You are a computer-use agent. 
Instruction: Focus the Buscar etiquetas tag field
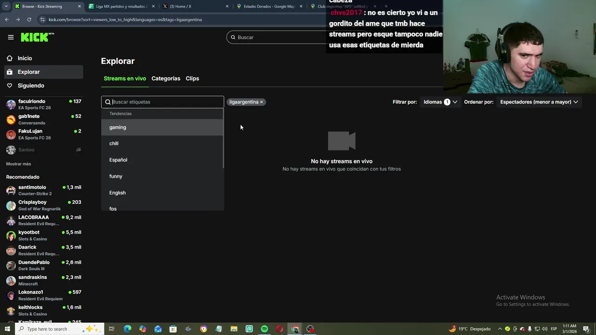coord(163,102)
